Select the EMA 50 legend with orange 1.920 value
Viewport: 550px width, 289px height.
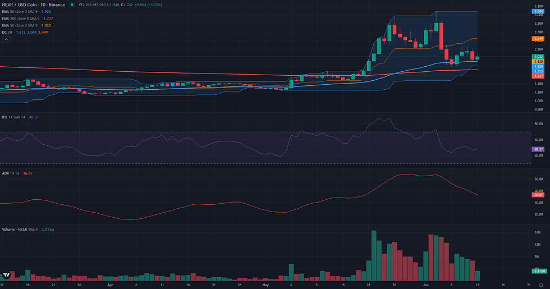click(x=26, y=25)
